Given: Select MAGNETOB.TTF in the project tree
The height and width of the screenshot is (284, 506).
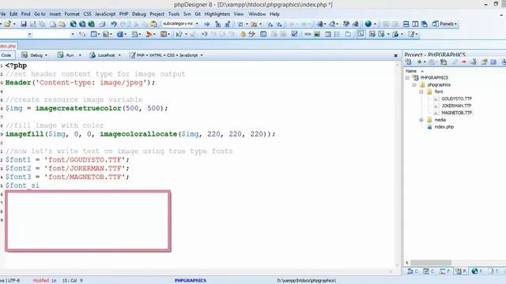Looking at the screenshot, I should coord(456,113).
